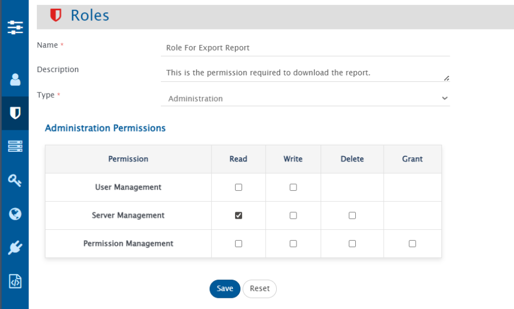Viewport: 514px width, 309px height.
Task: Click the Save button
Action: (225, 289)
